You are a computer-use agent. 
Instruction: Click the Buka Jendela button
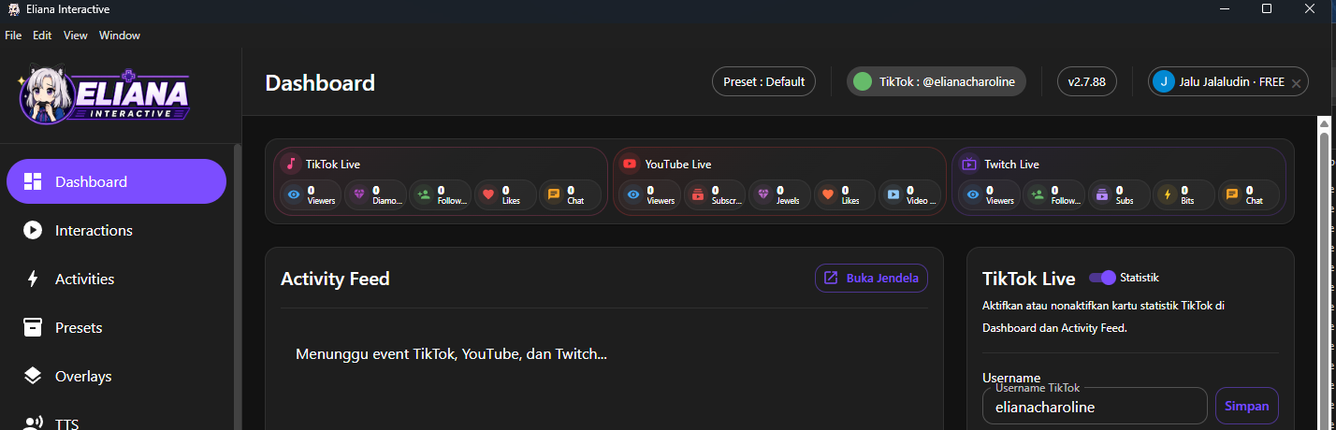(871, 278)
